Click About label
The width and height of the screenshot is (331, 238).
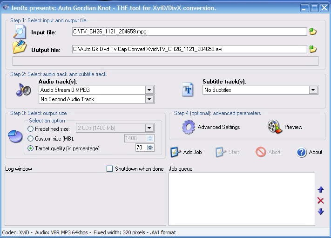(x=316, y=152)
